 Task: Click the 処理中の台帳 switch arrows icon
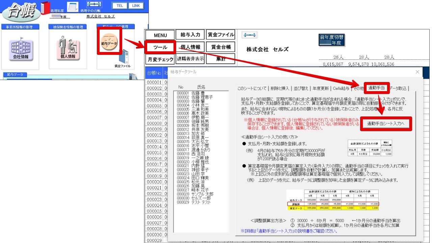coord(94,5)
